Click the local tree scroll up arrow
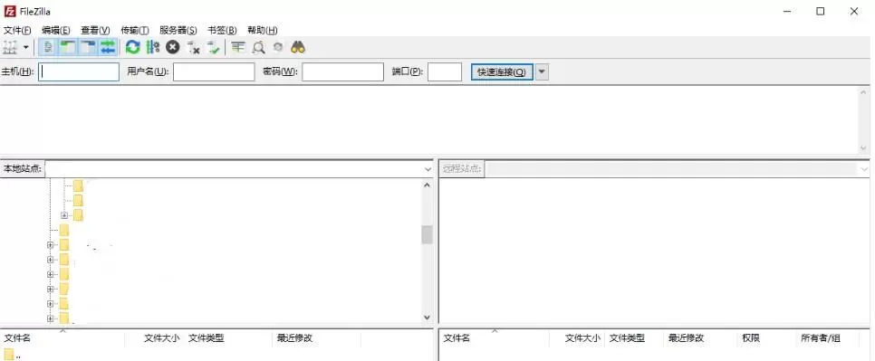Screen dimensions: 875x361 (x=427, y=185)
